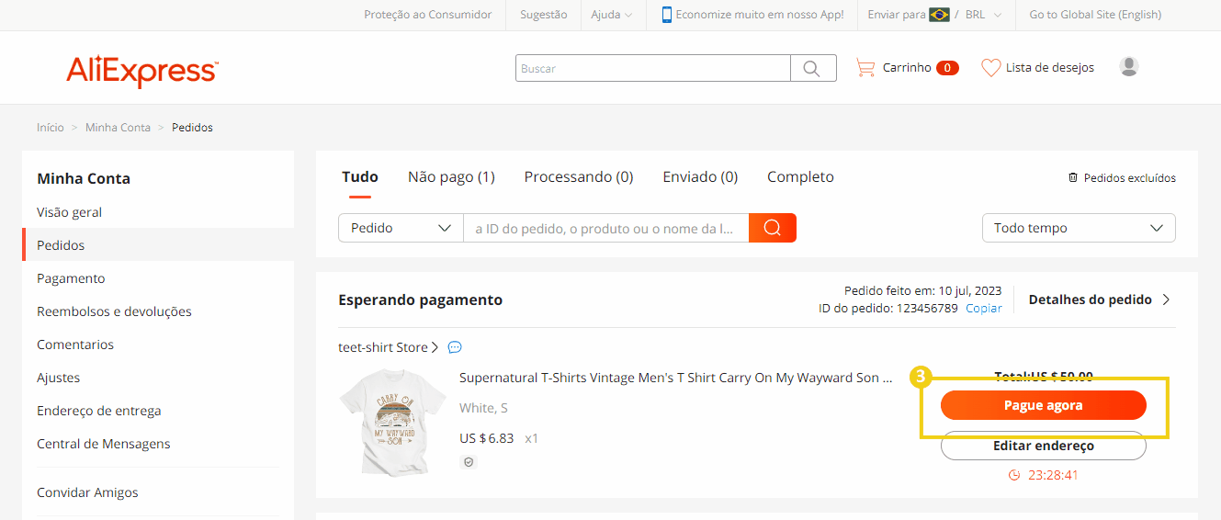
Task: Click Minha Conta in the breadcrumb
Action: coord(118,128)
